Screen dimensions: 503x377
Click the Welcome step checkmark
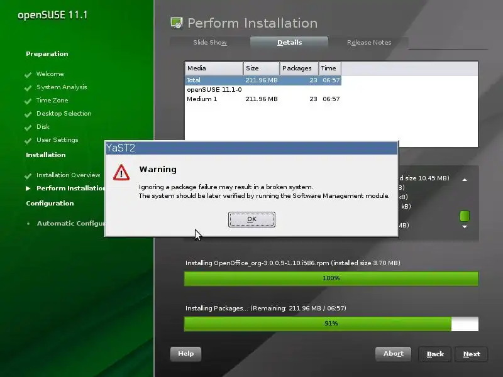point(28,75)
